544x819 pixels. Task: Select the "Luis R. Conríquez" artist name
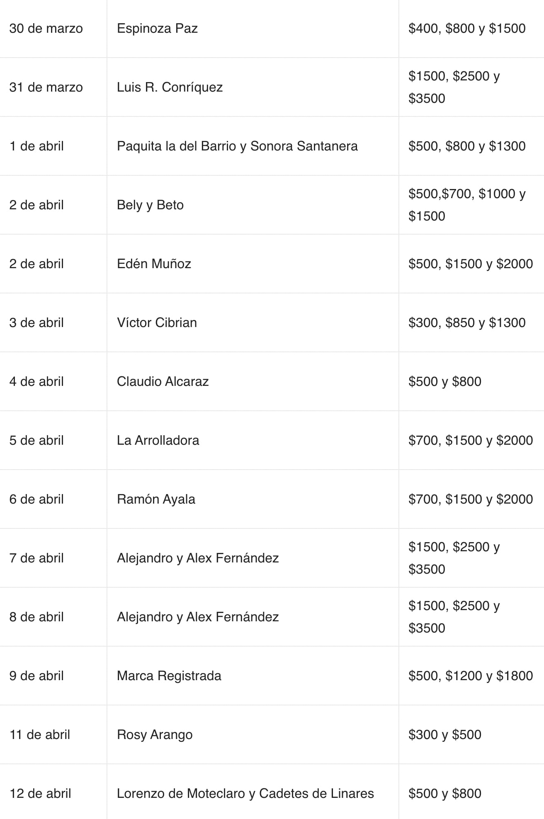[170, 87]
